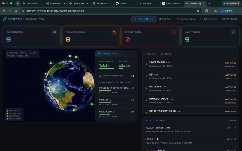Click the Predicted legend entry
Image resolution: width=242 pixels, height=151 pixels.
14,119
